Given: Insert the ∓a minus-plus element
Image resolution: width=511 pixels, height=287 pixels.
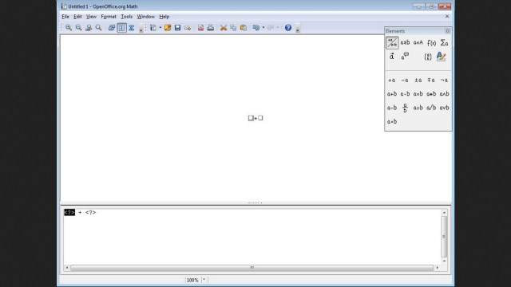Looking at the screenshot, I should click(431, 80).
